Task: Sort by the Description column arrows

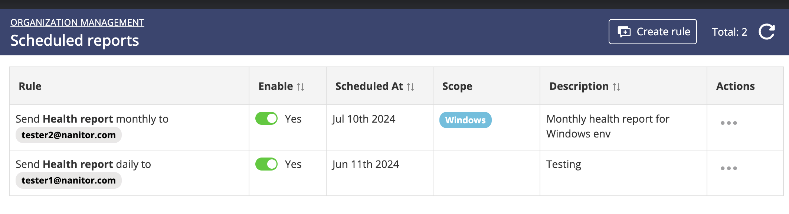Action: click(616, 87)
